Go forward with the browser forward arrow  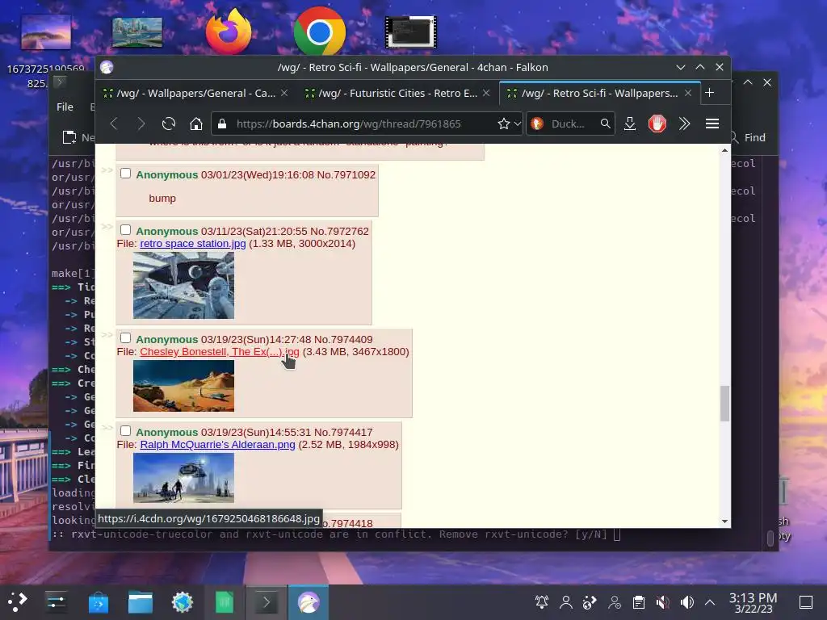pyautogui.click(x=141, y=124)
